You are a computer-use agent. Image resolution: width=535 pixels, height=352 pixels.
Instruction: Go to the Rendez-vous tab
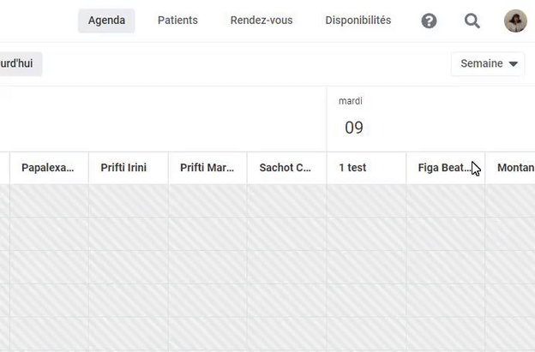[x=261, y=21]
